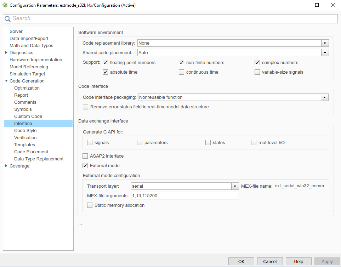
Task: Click the MEX-file arguments field
Action: click(x=185, y=196)
